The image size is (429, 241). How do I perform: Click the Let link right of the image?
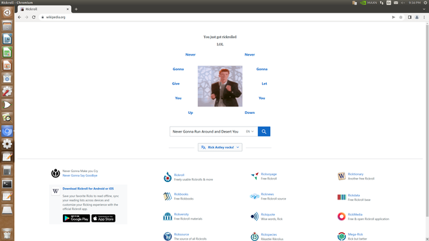point(264,84)
